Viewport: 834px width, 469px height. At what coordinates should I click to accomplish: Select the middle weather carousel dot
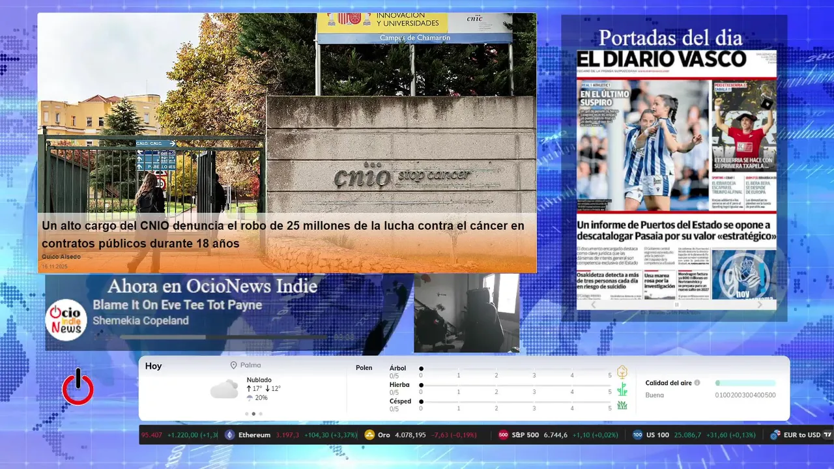[x=253, y=414]
